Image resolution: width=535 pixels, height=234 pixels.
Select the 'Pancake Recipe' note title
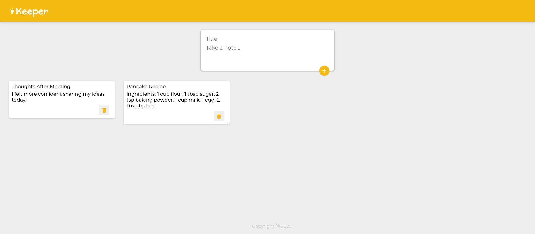pyautogui.click(x=146, y=87)
